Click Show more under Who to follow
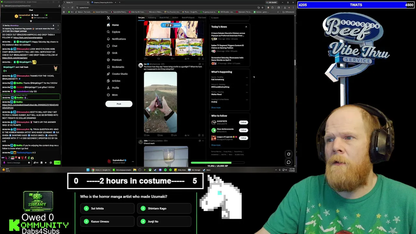Image resolution: width=416 pixels, height=234 pixels. pyautogui.click(x=216, y=145)
